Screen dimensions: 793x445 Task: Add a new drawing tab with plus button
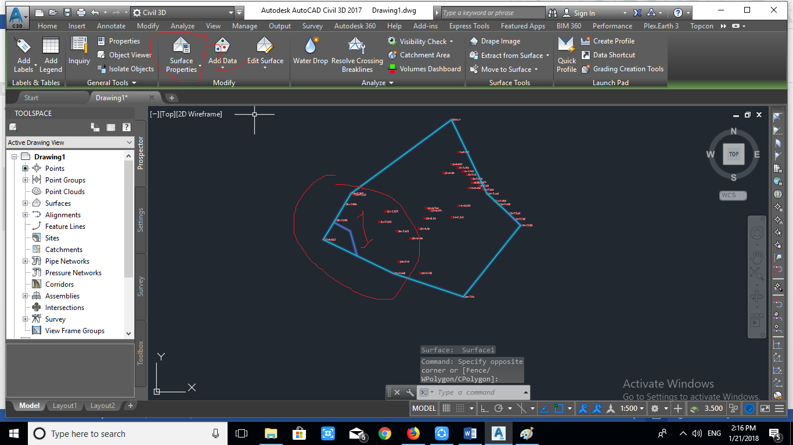(x=172, y=98)
